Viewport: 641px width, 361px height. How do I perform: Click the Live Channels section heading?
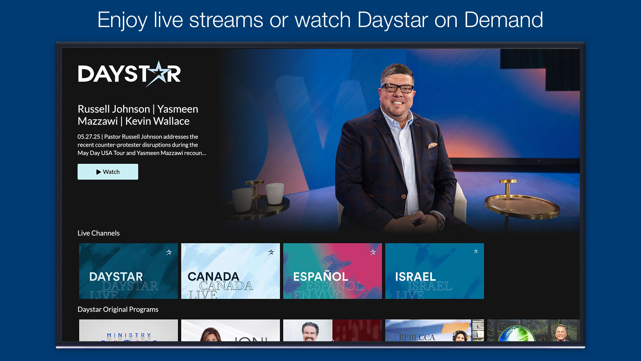click(x=98, y=233)
